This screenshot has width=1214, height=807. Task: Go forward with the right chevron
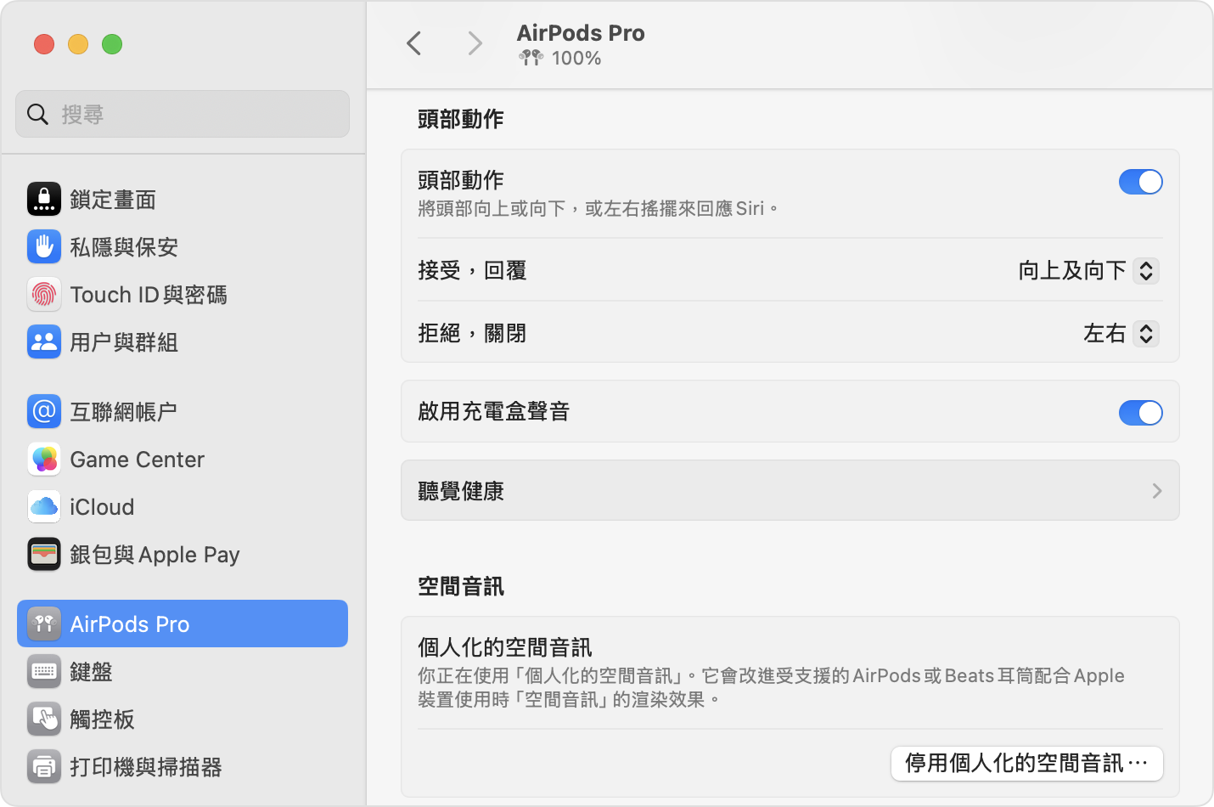tap(475, 43)
